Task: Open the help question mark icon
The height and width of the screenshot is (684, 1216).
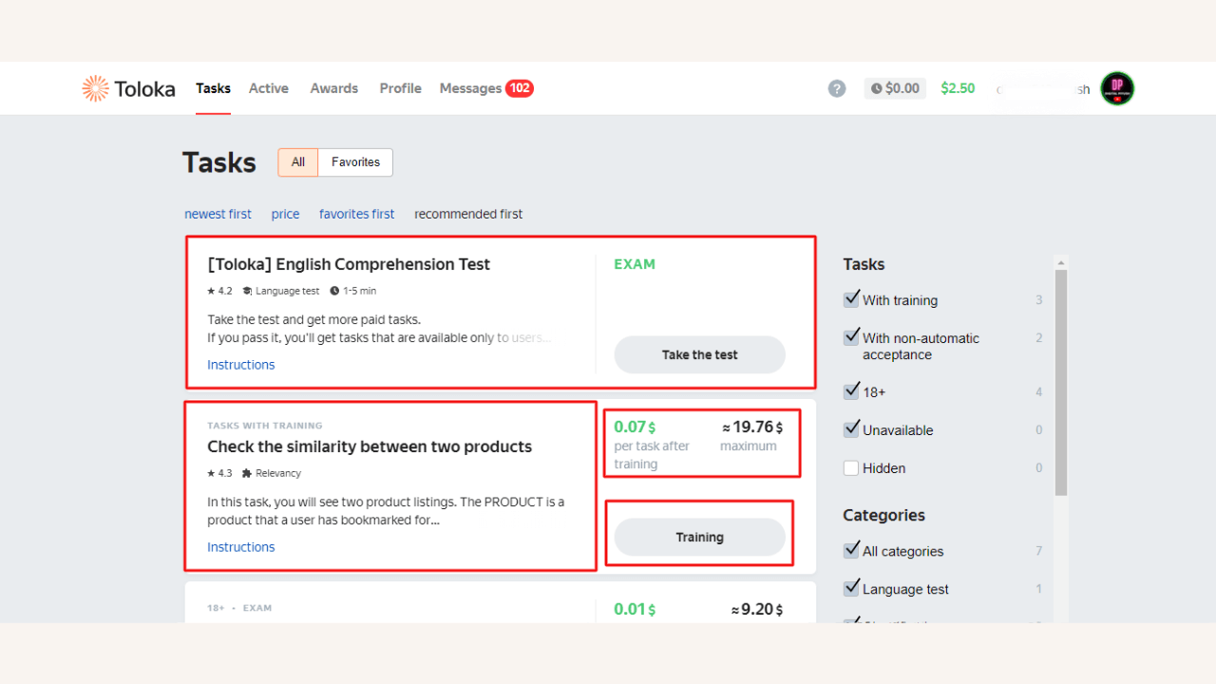Action: coord(837,88)
